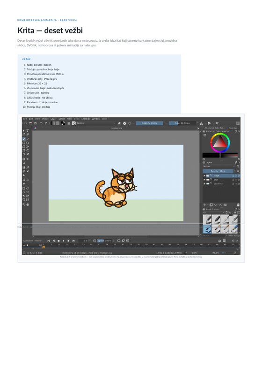Viewport: 262px width, 372px height.
Task: Move layer down arrow
Action: pyautogui.click(x=216, y=205)
